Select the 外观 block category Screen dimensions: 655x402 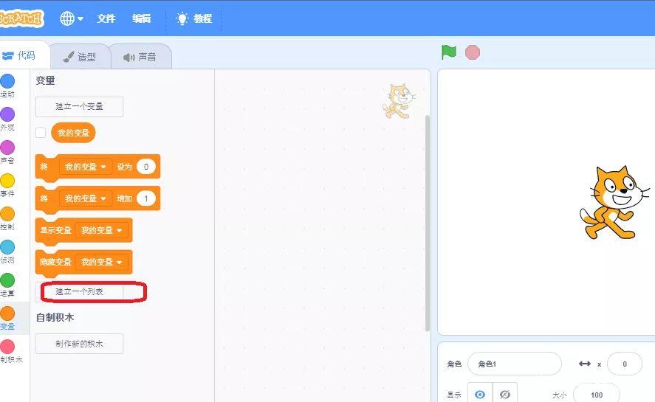pyautogui.click(x=7, y=119)
